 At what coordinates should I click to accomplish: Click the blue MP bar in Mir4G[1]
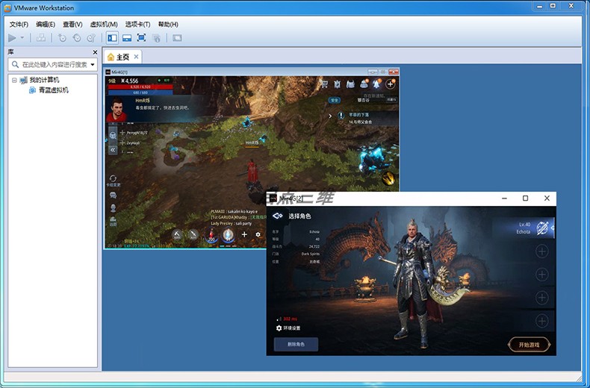140,93
